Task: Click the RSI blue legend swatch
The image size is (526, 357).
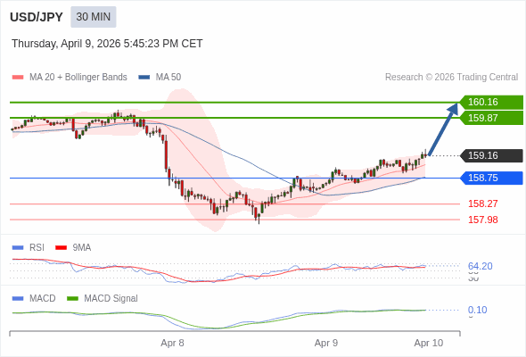Action: 18,248
